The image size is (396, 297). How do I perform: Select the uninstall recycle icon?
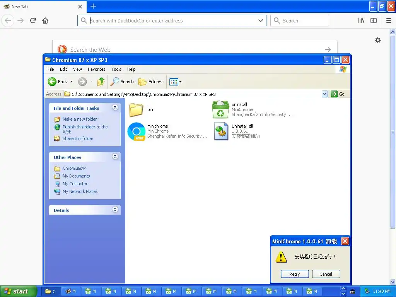(220, 109)
